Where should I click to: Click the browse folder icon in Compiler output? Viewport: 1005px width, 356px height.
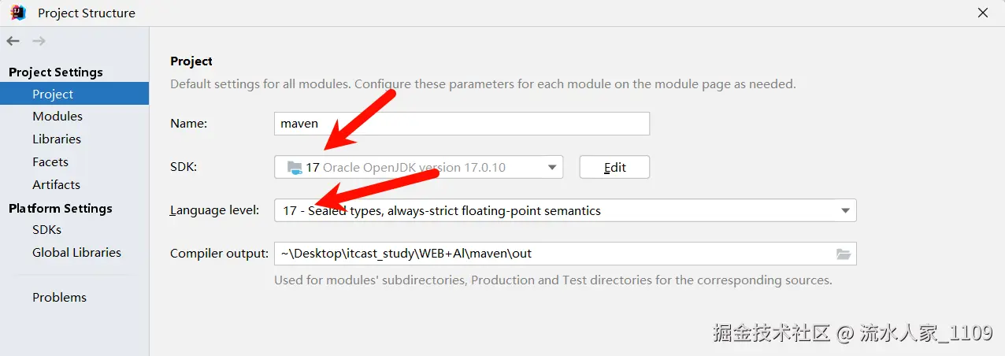point(843,254)
